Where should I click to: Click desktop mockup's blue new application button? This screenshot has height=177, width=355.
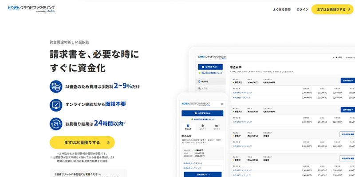point(210,67)
